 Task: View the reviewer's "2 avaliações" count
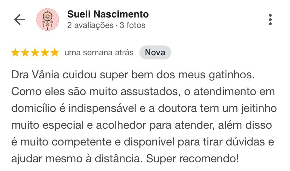(90, 25)
